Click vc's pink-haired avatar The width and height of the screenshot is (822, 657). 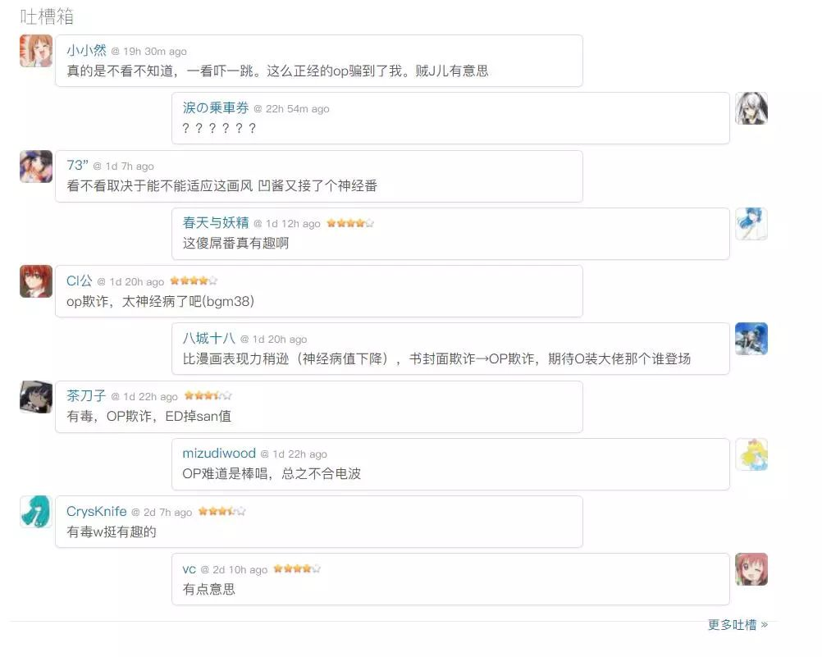pos(751,569)
